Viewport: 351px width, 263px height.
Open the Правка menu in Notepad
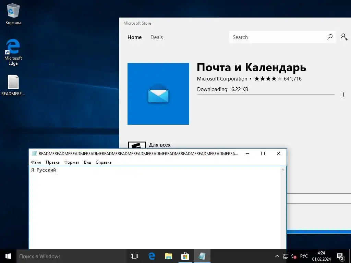coord(52,162)
